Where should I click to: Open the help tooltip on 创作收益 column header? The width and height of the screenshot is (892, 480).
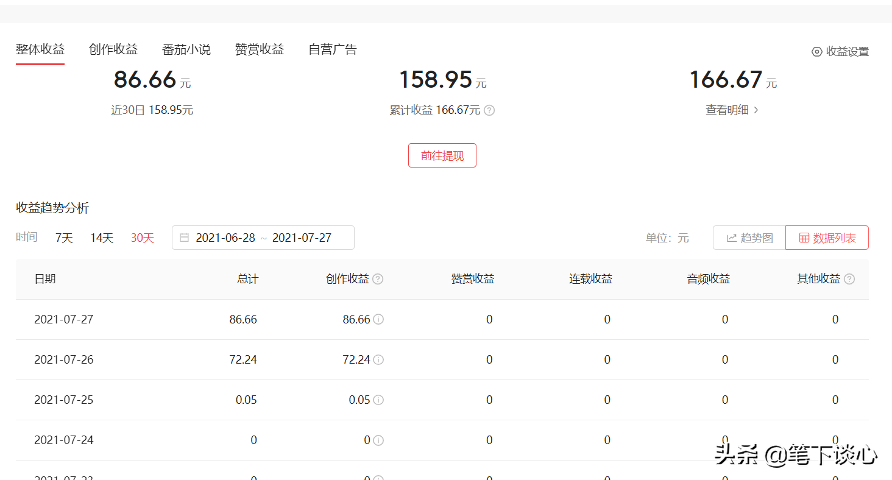[x=378, y=278]
